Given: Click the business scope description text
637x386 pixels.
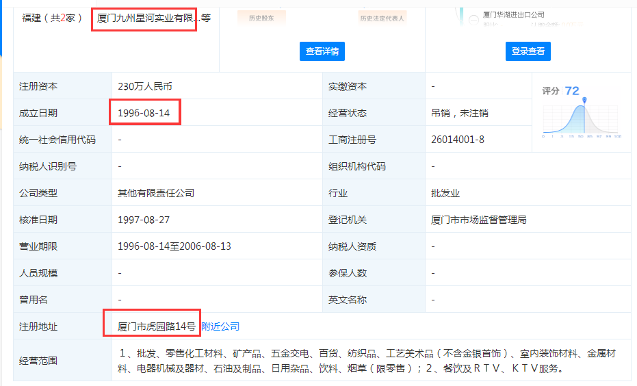Looking at the screenshot, I should click(x=367, y=361).
